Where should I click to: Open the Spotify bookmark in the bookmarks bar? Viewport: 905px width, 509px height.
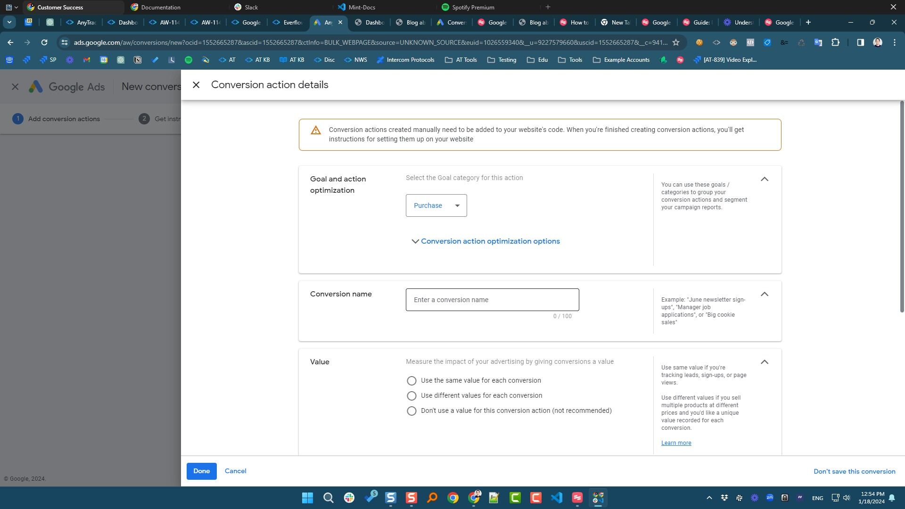click(189, 60)
